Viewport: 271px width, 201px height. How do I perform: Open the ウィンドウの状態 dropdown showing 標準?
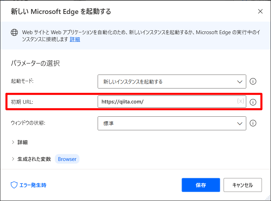[172, 123]
